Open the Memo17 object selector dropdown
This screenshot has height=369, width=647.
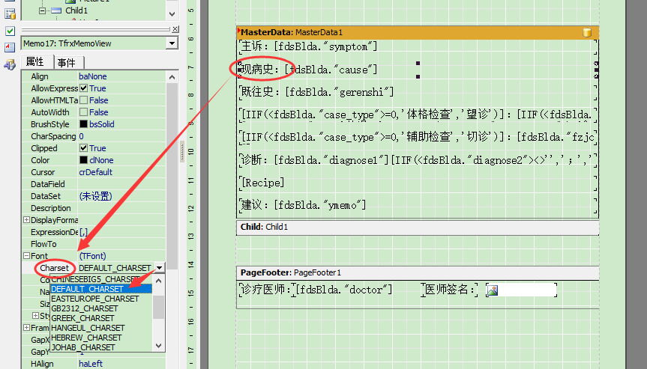[x=172, y=43]
